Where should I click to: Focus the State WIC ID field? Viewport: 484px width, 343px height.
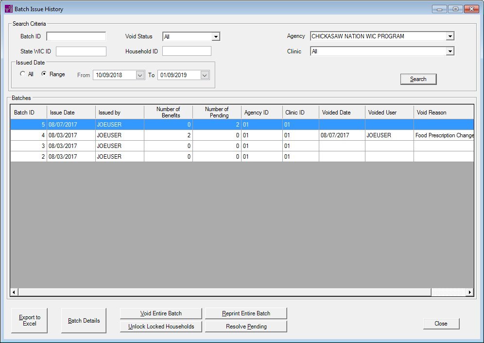point(81,51)
